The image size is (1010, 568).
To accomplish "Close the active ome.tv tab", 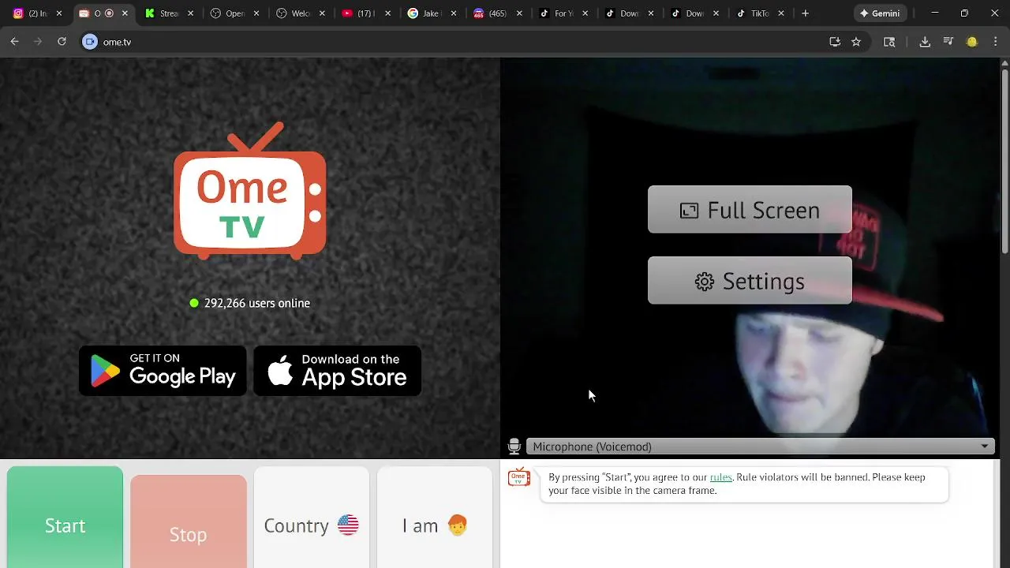I will (x=124, y=13).
